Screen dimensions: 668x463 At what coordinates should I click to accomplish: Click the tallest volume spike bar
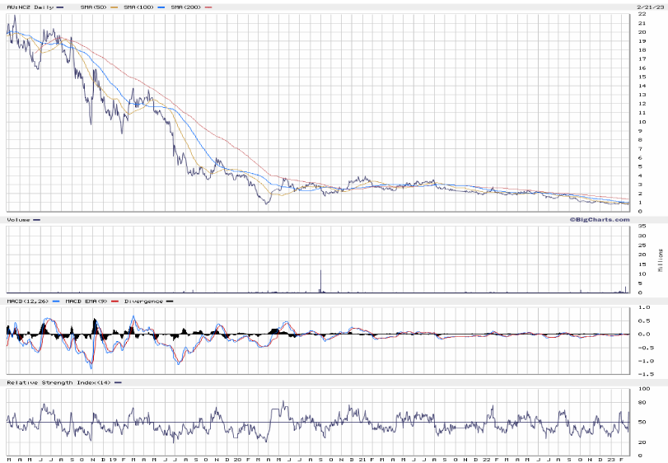[320, 281]
